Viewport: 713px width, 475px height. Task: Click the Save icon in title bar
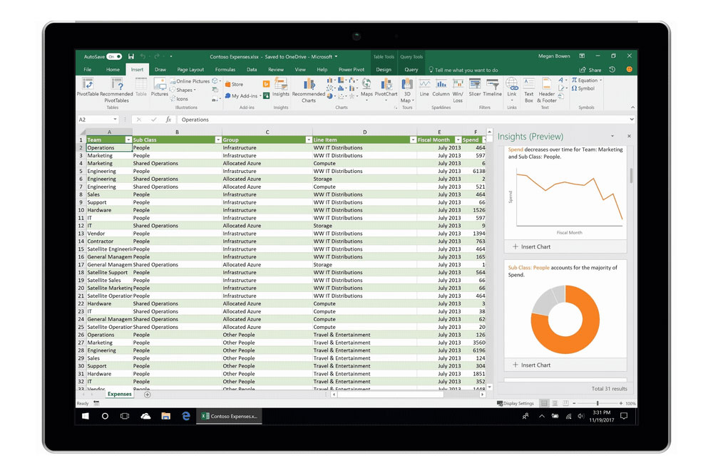click(x=131, y=56)
